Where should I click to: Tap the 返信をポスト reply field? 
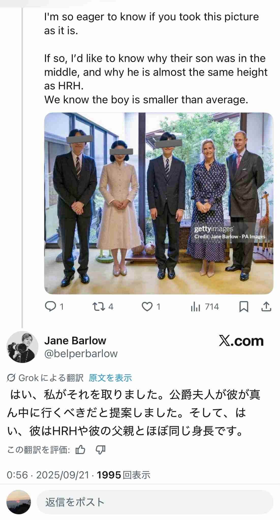[x=155, y=502]
